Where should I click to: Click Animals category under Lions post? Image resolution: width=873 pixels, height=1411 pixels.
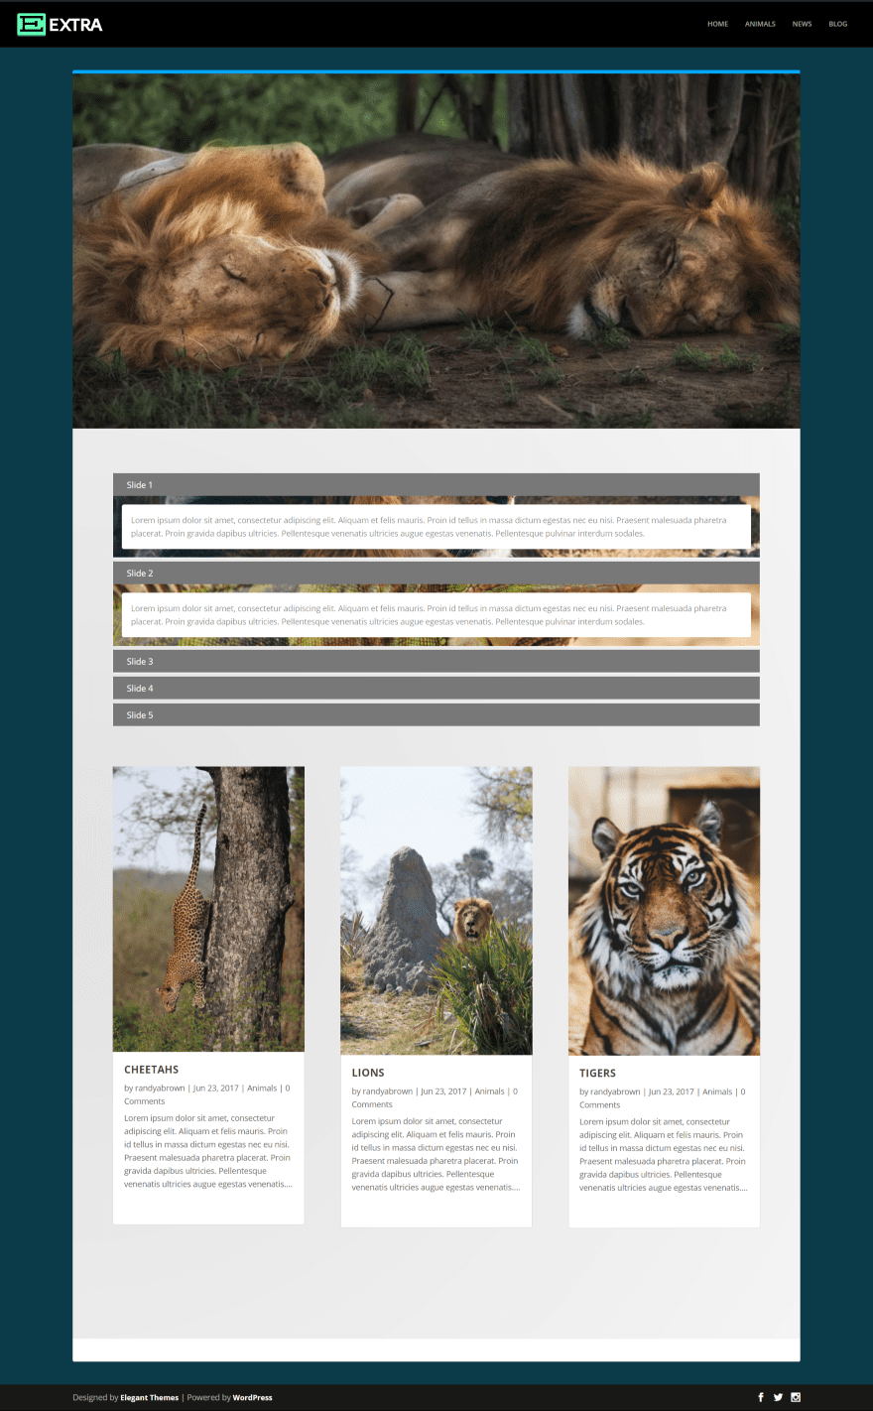[490, 1091]
